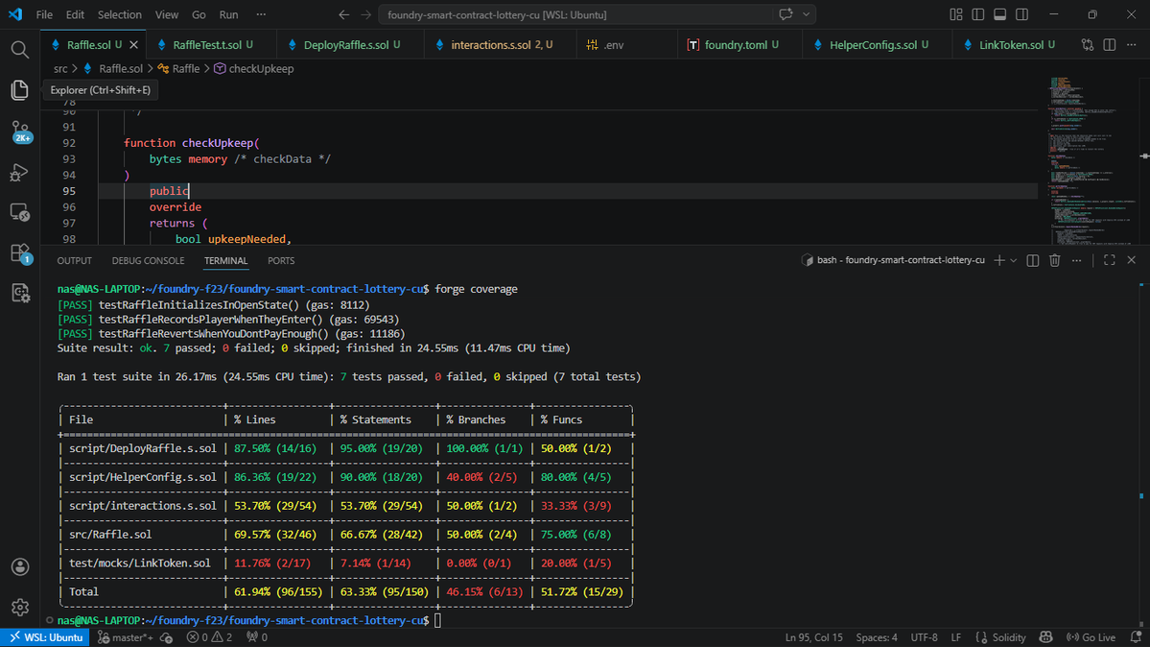Select Raffle.sol breadcrumb segment
The width and height of the screenshot is (1150, 647).
(121, 68)
